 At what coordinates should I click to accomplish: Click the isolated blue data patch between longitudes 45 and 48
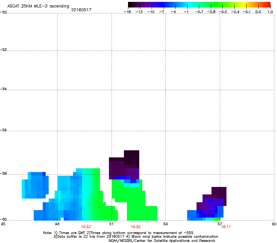pyautogui.click(x=35, y=185)
